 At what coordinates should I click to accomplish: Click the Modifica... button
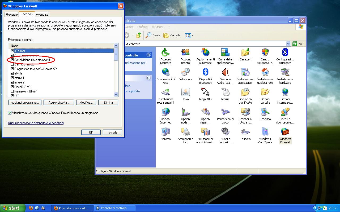click(x=86, y=102)
